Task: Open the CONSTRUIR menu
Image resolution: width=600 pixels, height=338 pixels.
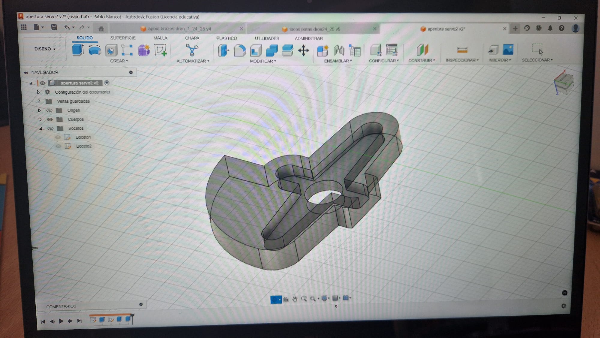Action: pos(421,60)
